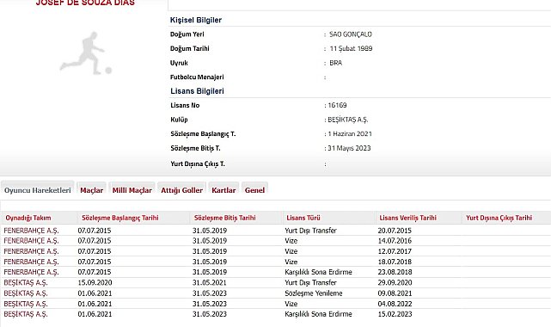Screen dimensions: 551x327
Task: Click the Kişisel Bilgiler section heading
Action: click(x=196, y=20)
